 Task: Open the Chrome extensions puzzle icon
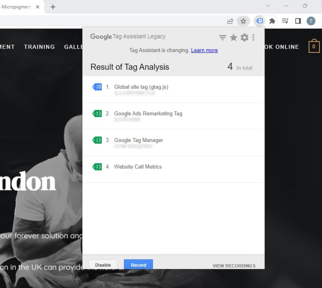[x=272, y=21]
